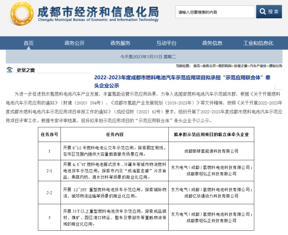This screenshot has width=288, height=235.
Task: Open the 首页 navigation tab
Action: click(29, 43)
